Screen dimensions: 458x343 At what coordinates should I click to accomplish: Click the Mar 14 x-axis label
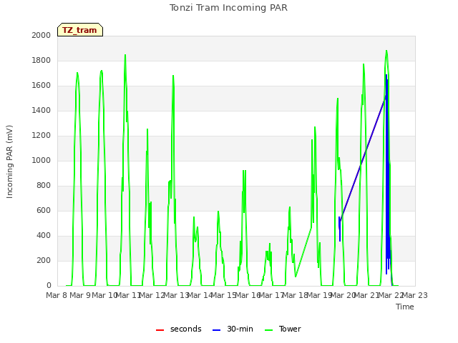[200, 295]
